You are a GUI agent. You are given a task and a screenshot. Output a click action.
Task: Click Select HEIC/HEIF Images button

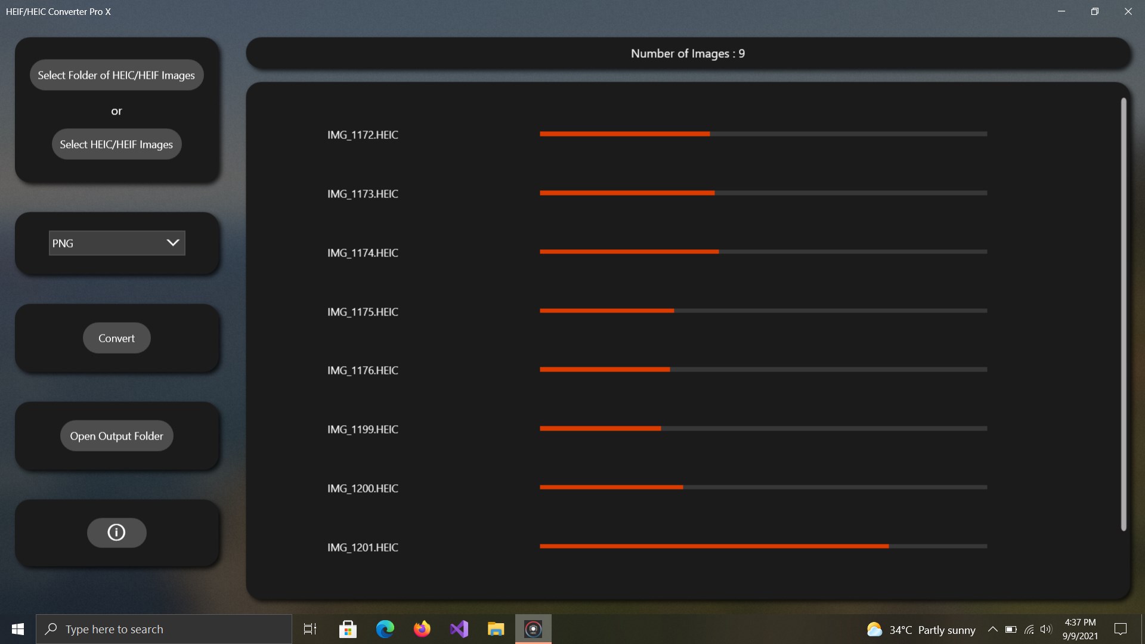point(116,144)
